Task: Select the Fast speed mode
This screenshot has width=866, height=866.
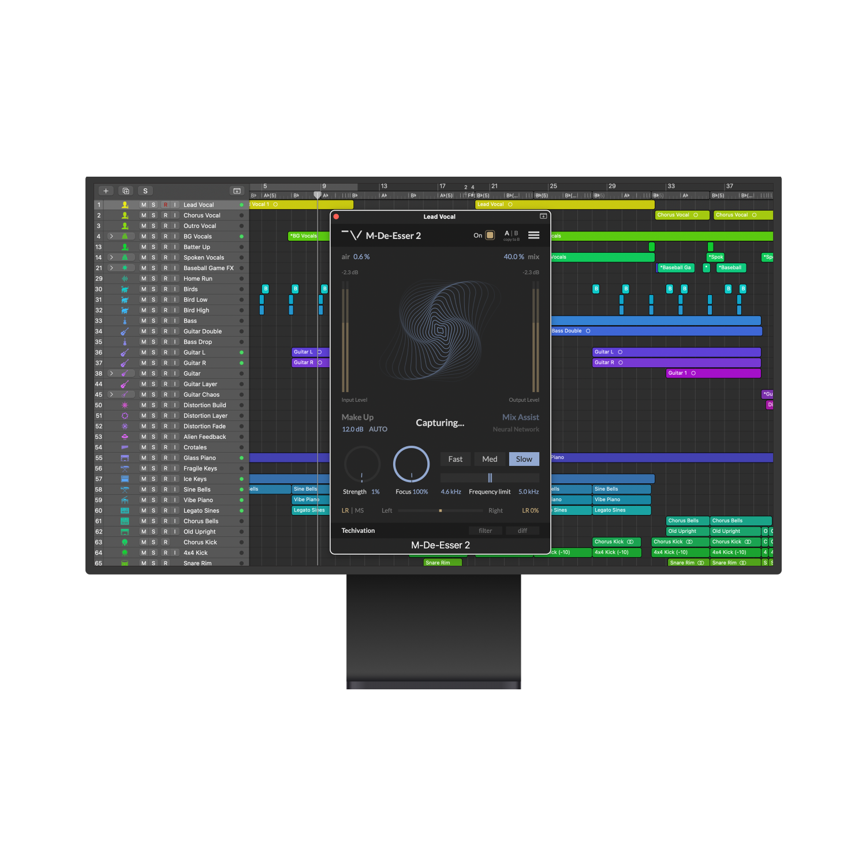Action: (x=455, y=460)
